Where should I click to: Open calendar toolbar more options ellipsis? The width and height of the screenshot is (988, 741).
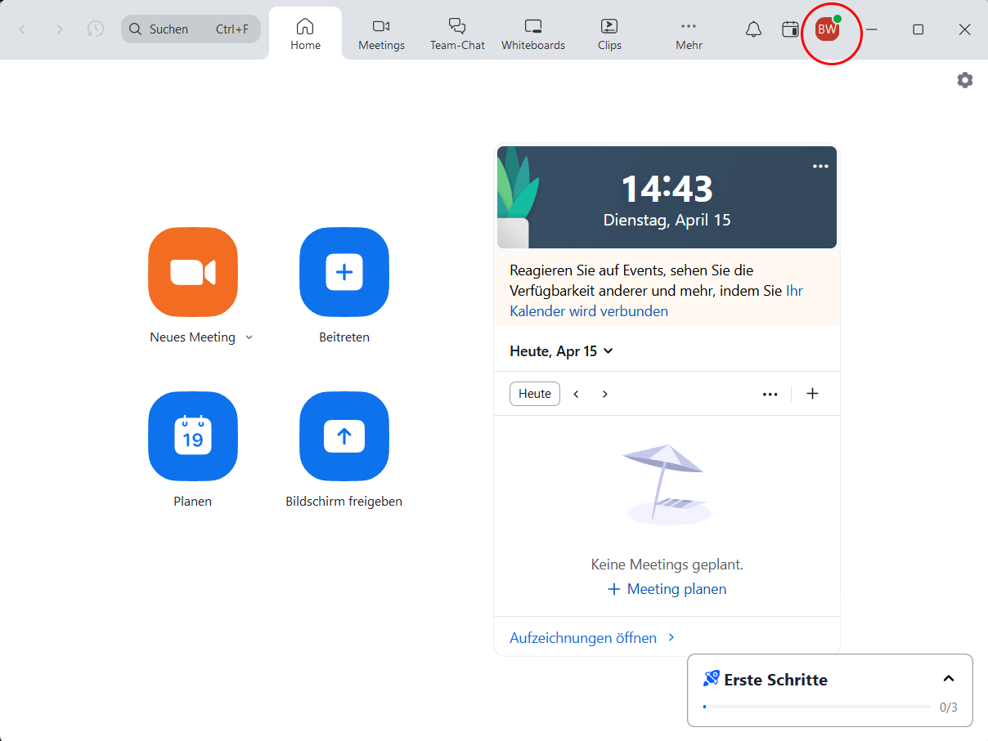(x=770, y=394)
